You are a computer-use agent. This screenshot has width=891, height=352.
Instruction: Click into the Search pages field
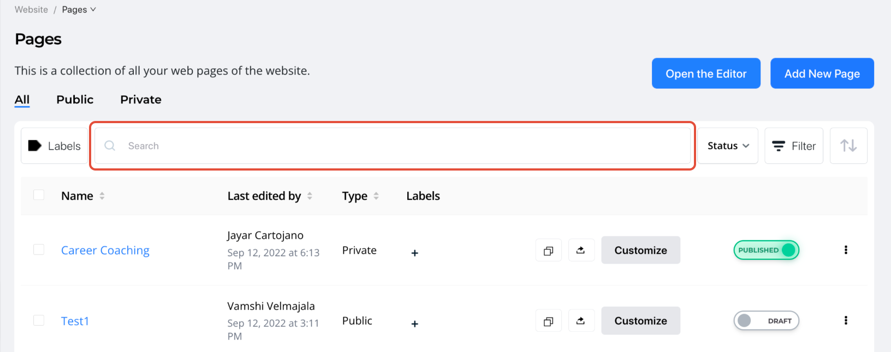pyautogui.click(x=393, y=145)
